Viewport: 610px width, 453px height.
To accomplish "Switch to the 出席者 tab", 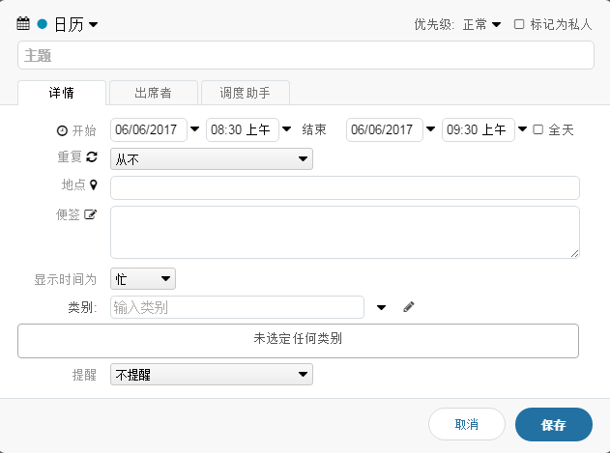I will 153,93.
